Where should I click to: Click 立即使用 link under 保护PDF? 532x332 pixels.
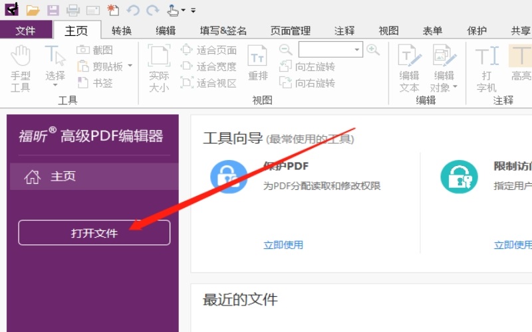point(283,245)
